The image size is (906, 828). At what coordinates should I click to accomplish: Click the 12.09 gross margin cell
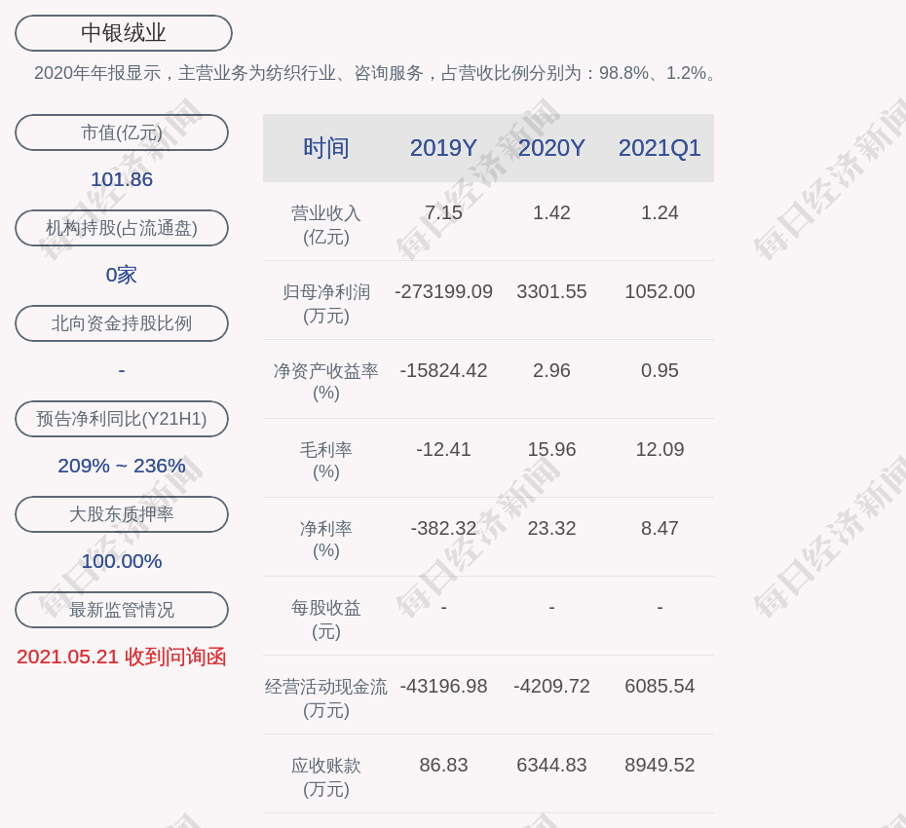click(660, 449)
